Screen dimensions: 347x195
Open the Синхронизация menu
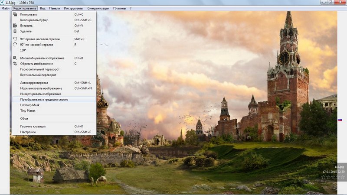[x=98, y=8]
